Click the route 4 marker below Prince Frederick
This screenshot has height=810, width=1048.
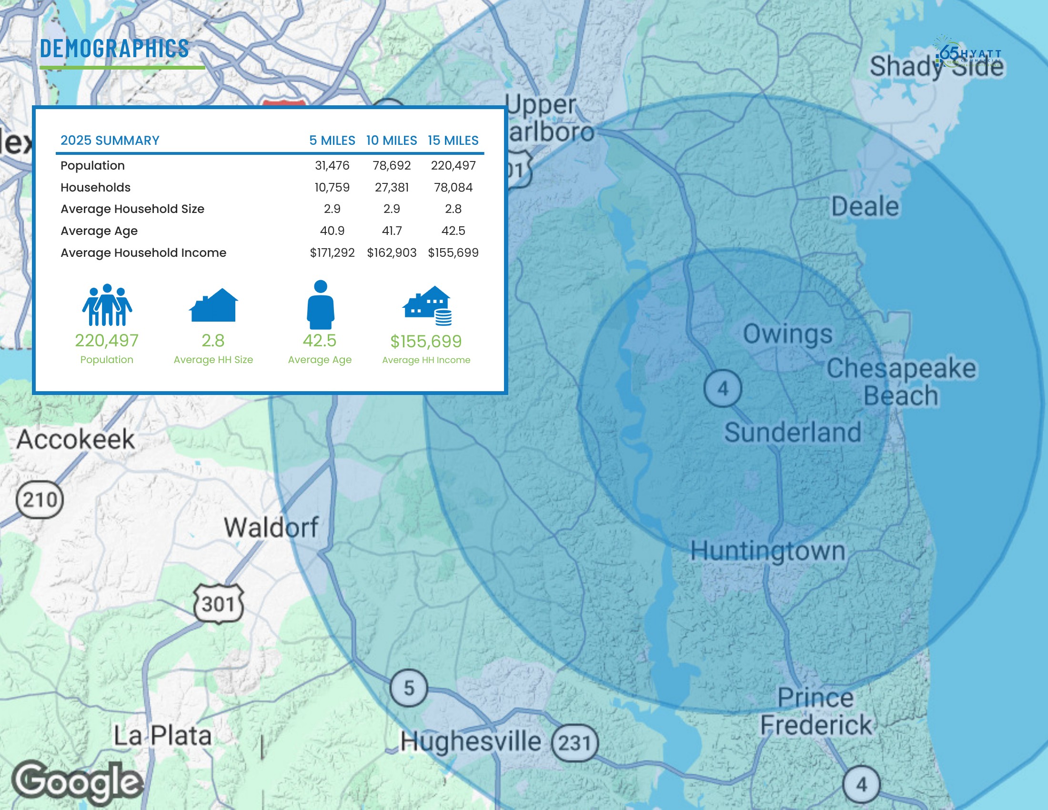(x=862, y=785)
